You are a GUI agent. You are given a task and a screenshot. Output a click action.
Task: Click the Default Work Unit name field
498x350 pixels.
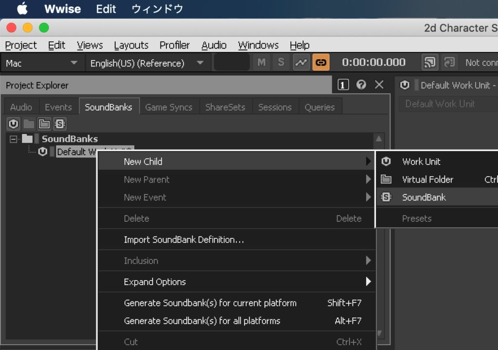[449, 104]
